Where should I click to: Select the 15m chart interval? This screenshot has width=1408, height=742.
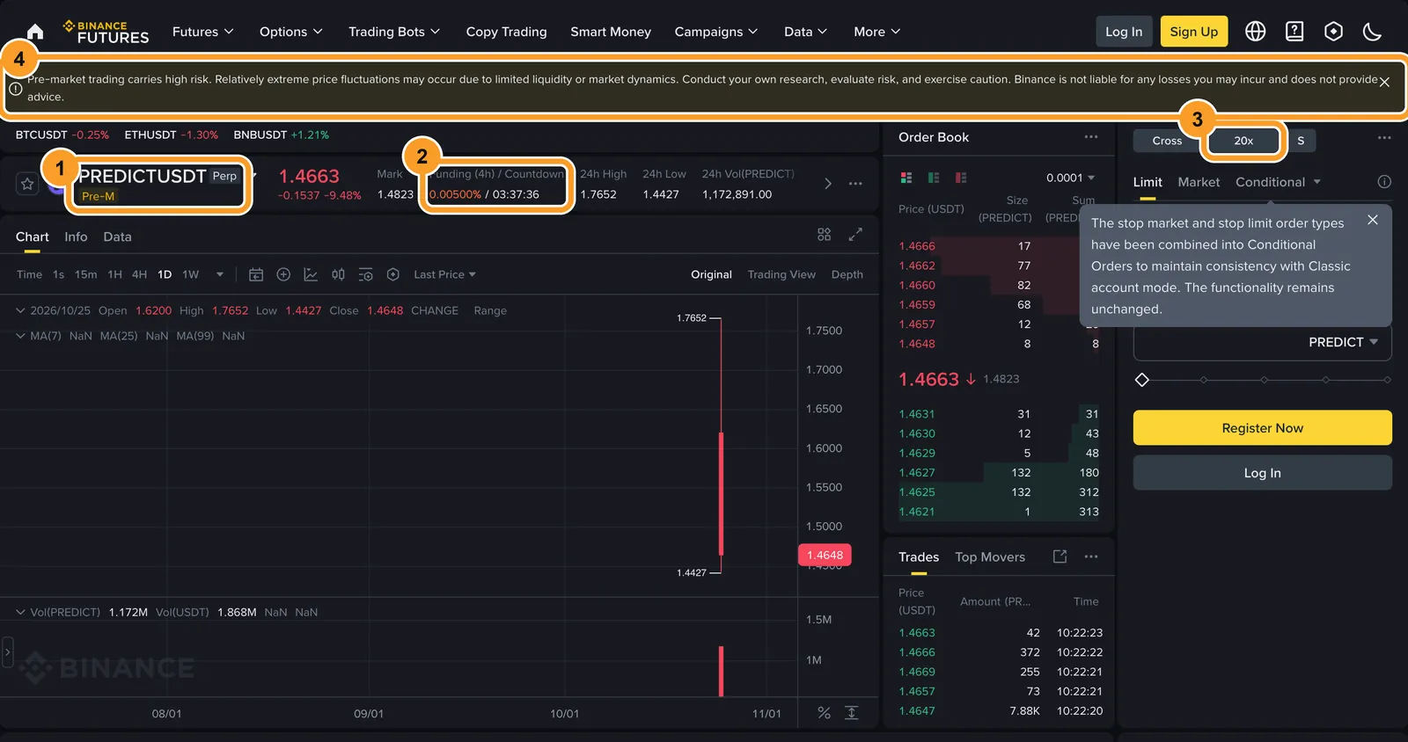click(86, 274)
